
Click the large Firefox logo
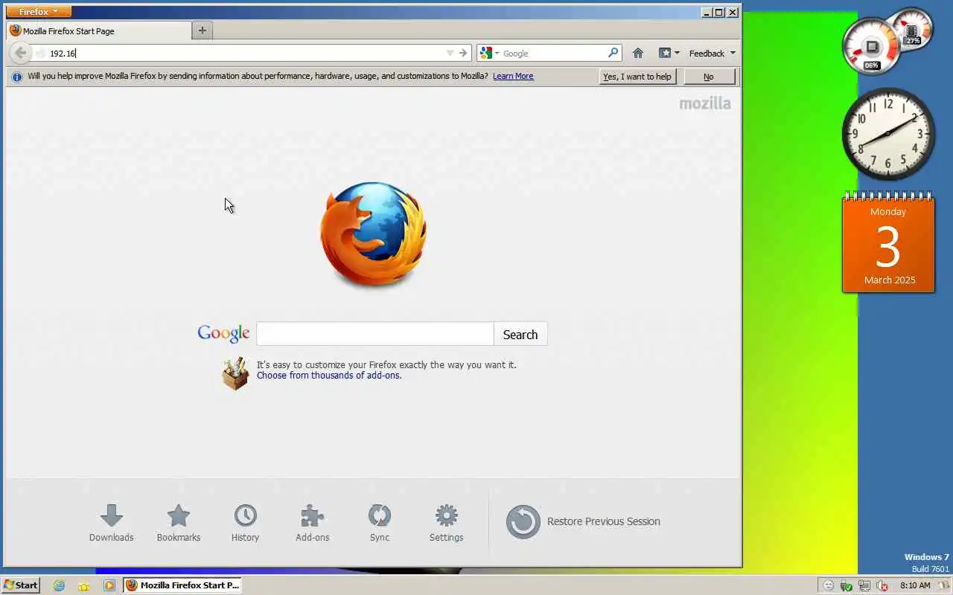pos(374,235)
